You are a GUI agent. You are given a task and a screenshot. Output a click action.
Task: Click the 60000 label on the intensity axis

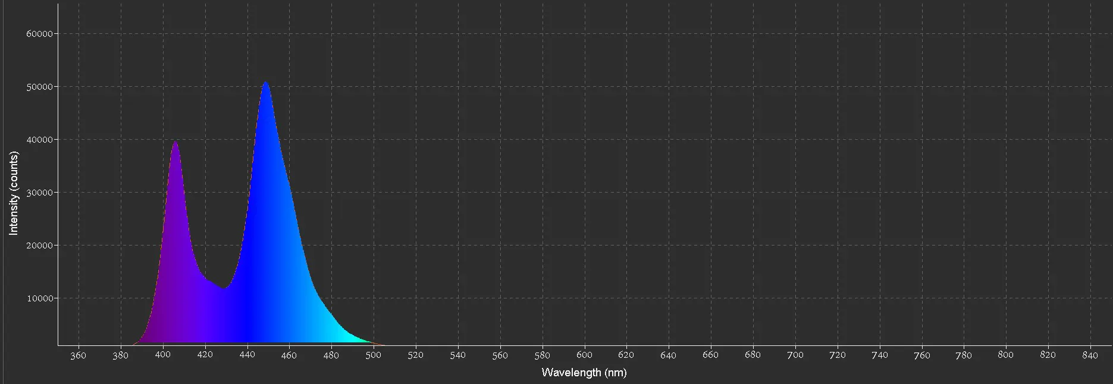point(40,34)
